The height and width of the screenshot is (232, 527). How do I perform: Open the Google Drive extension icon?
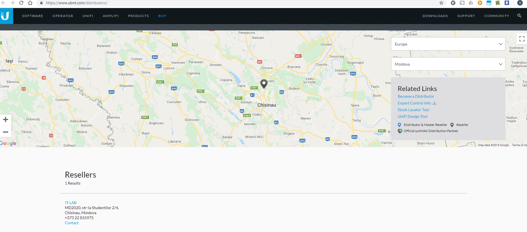click(471, 3)
